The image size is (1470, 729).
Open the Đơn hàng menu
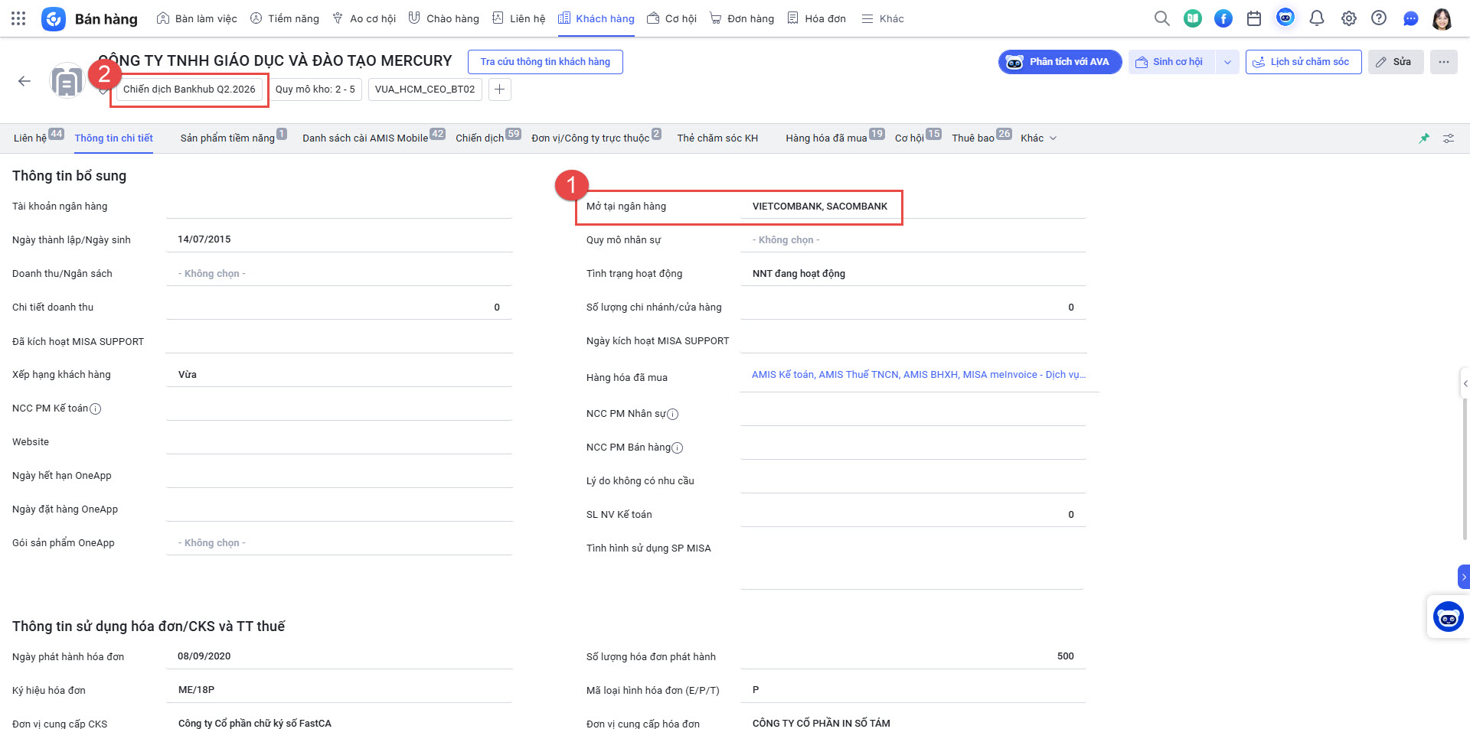tap(742, 18)
